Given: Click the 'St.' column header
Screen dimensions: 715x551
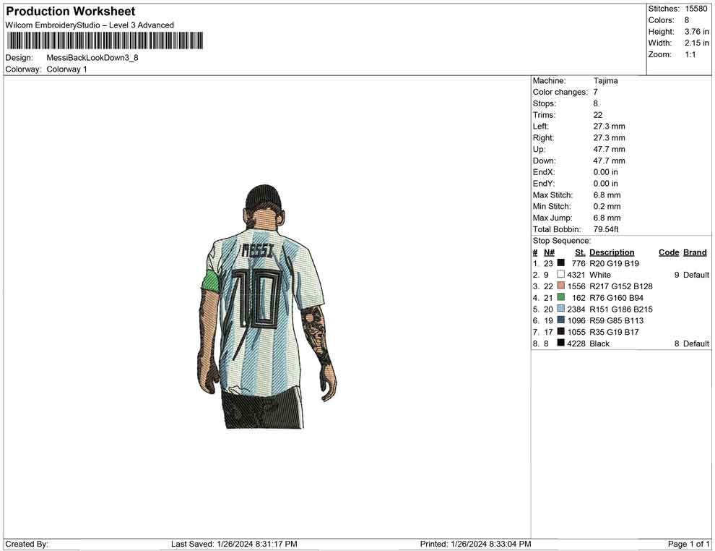Looking at the screenshot, I should tap(580, 252).
